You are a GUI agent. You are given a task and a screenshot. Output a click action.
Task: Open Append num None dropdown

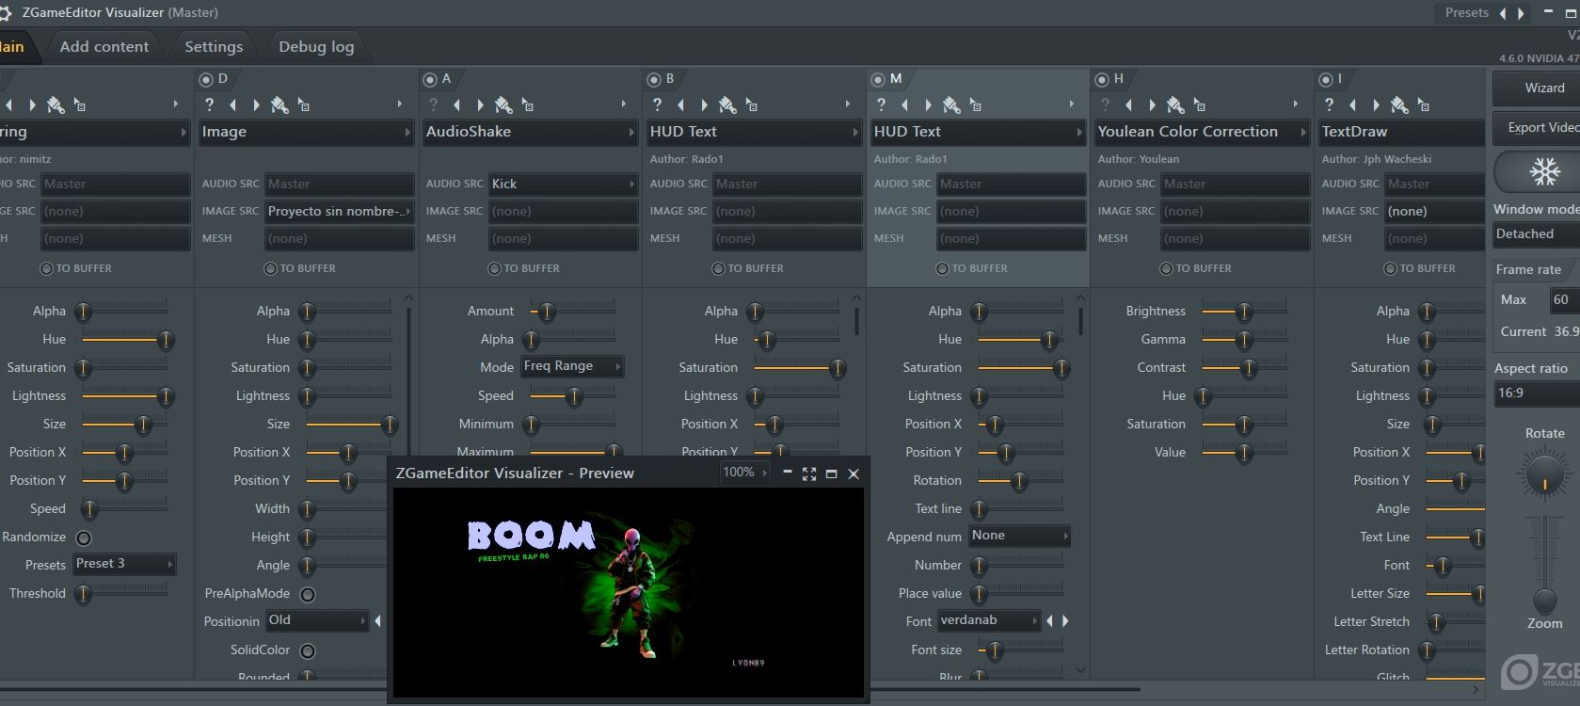coord(1020,536)
